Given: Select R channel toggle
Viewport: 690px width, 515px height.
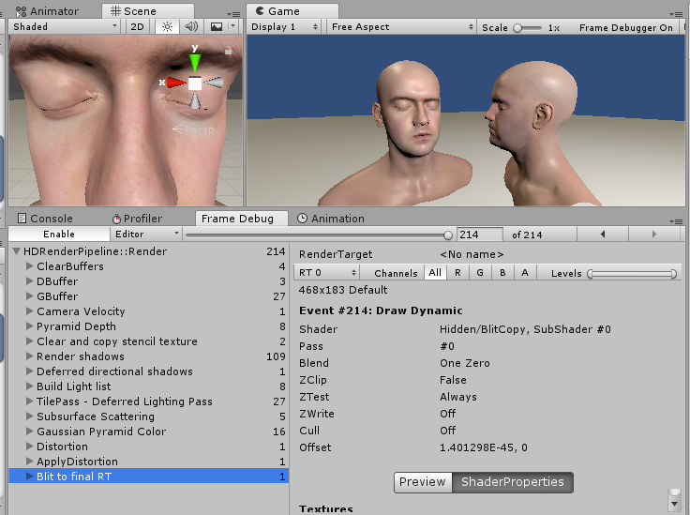Looking at the screenshot, I should [x=457, y=272].
